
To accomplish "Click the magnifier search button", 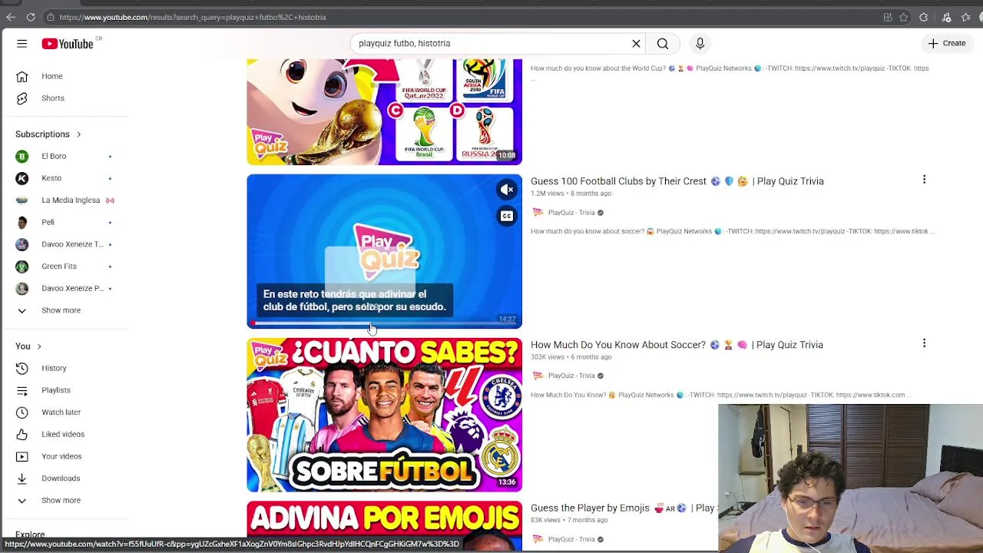I will pyautogui.click(x=663, y=44).
